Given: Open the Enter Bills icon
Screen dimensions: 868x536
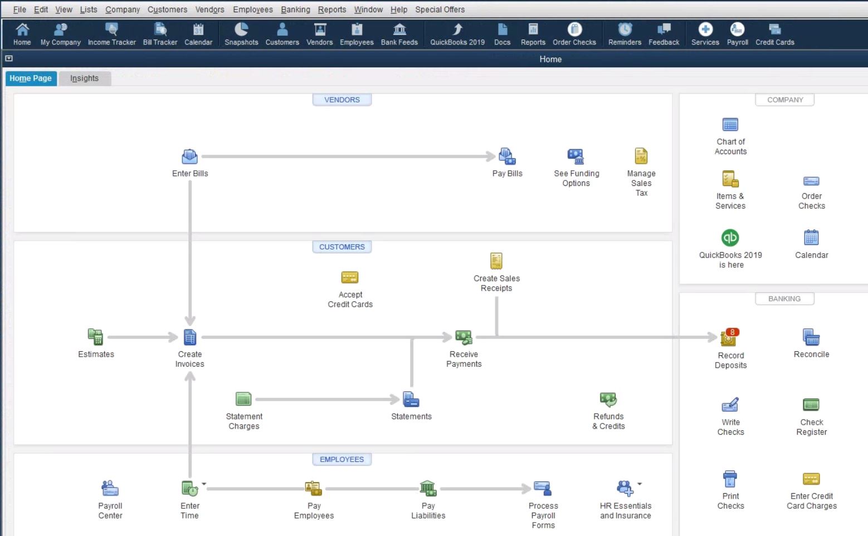Looking at the screenshot, I should point(190,156).
